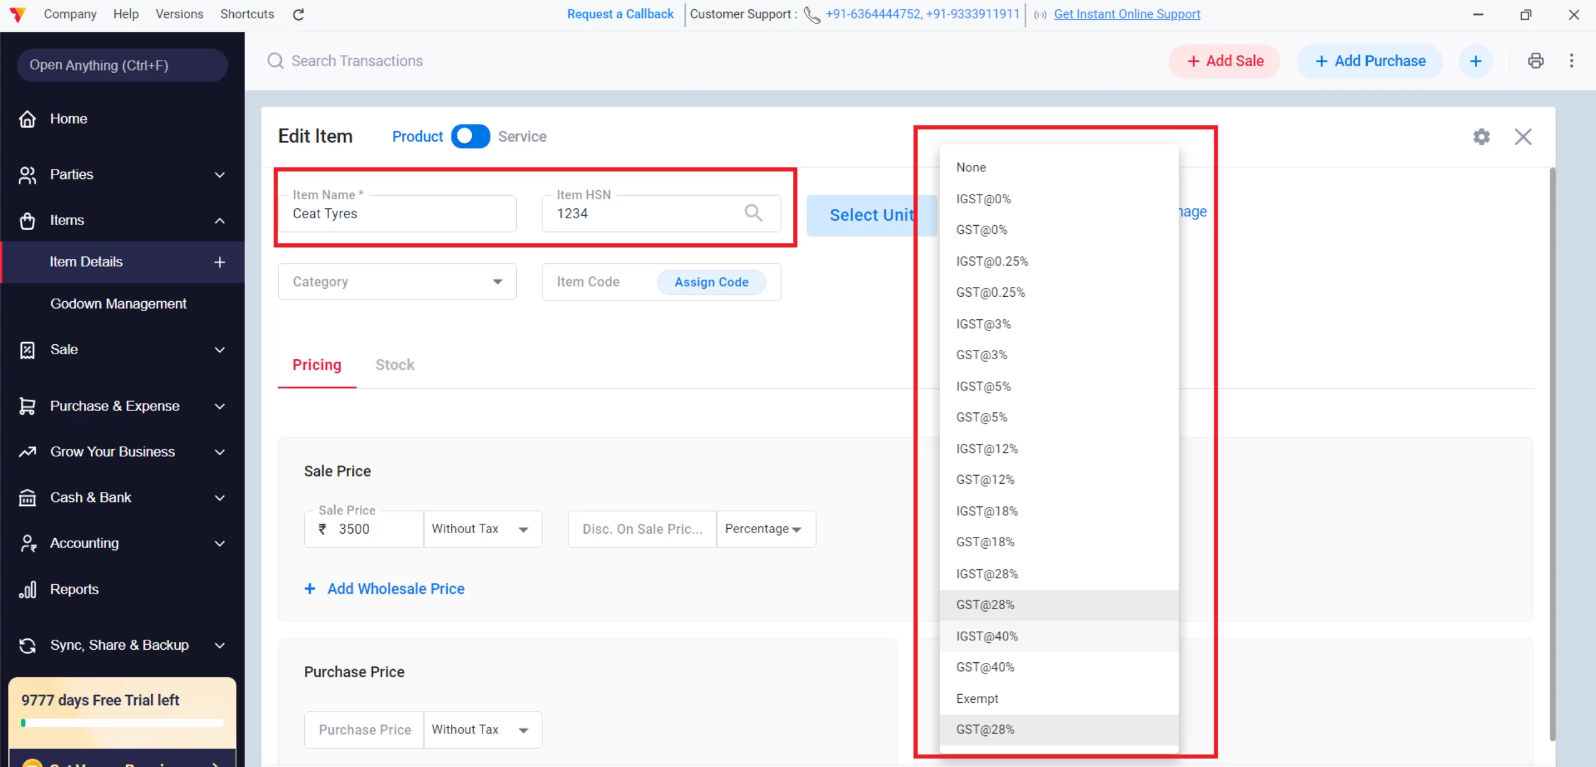Click the Assign Code button
The height and width of the screenshot is (767, 1596).
point(711,282)
